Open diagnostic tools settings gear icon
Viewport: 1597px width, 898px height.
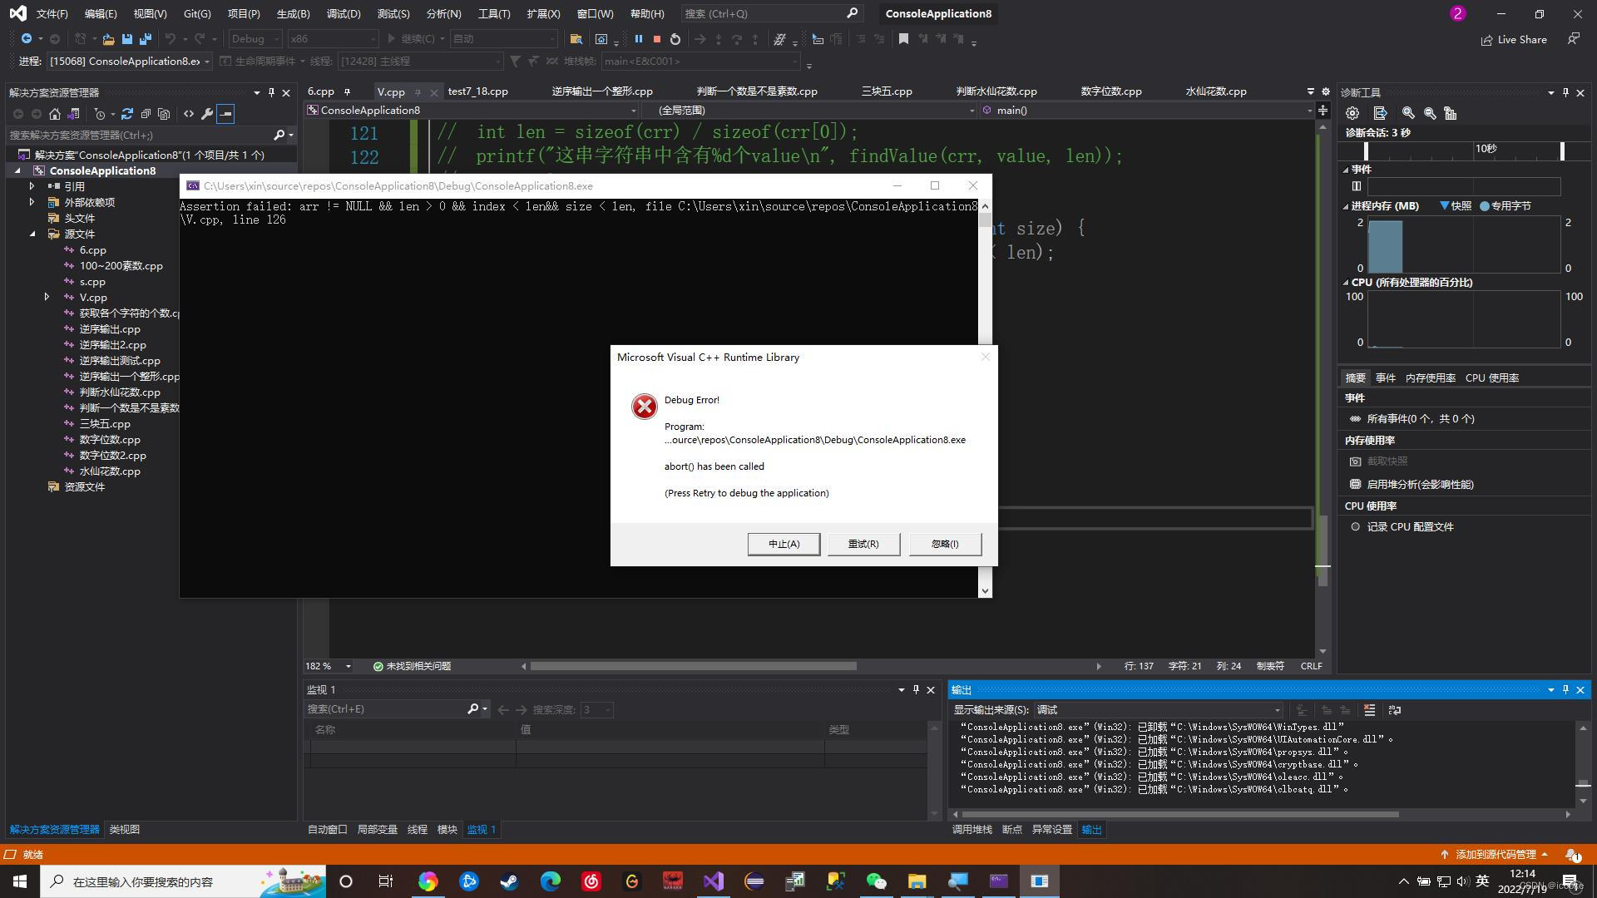pos(1352,113)
